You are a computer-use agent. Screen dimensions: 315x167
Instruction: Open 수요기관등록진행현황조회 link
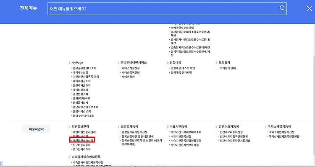click(186, 141)
